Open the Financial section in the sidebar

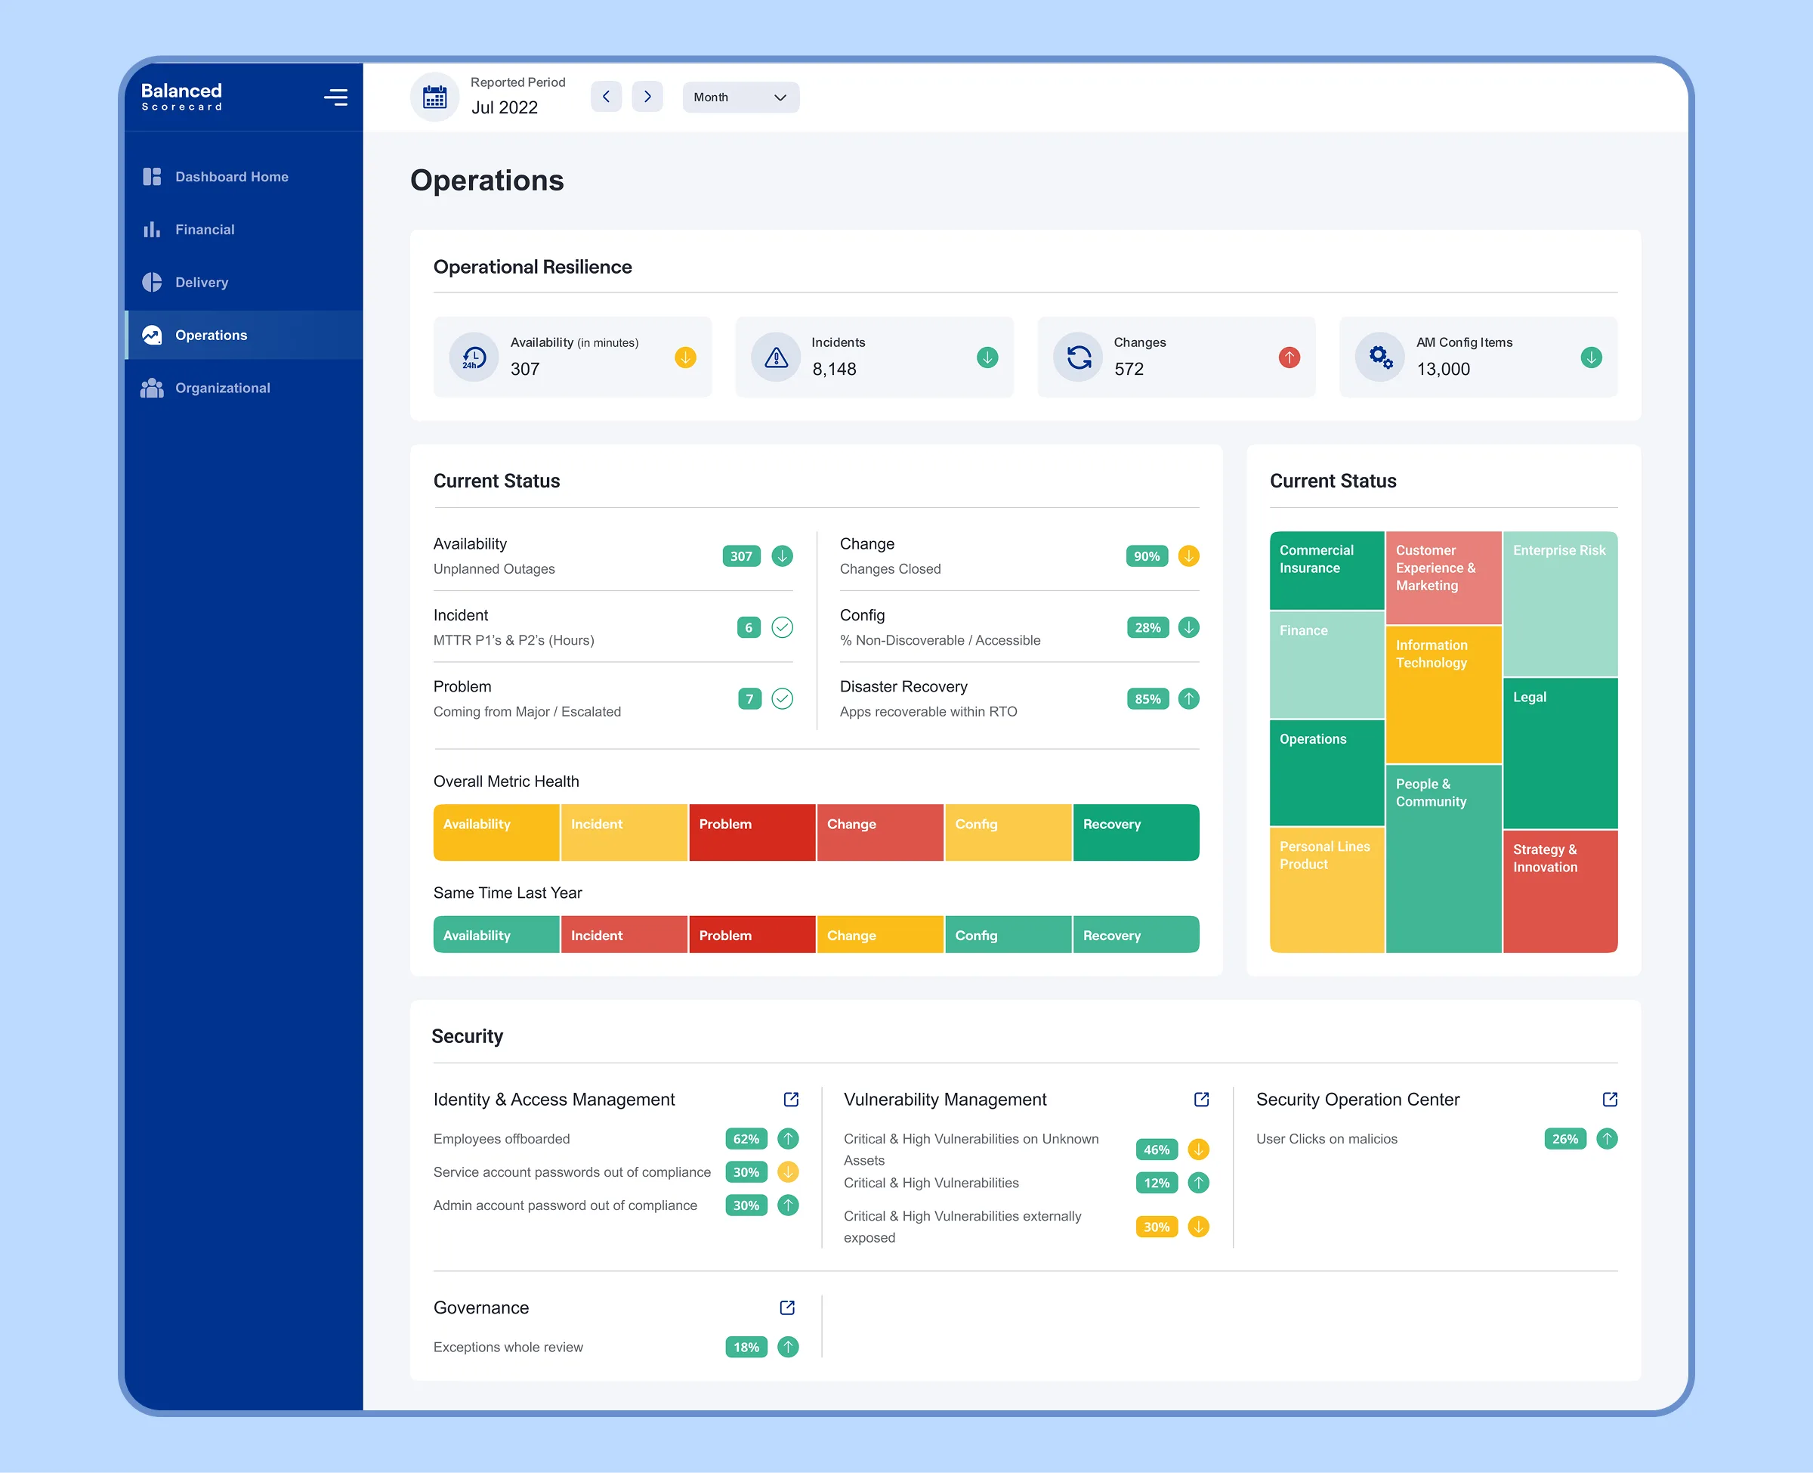point(243,229)
